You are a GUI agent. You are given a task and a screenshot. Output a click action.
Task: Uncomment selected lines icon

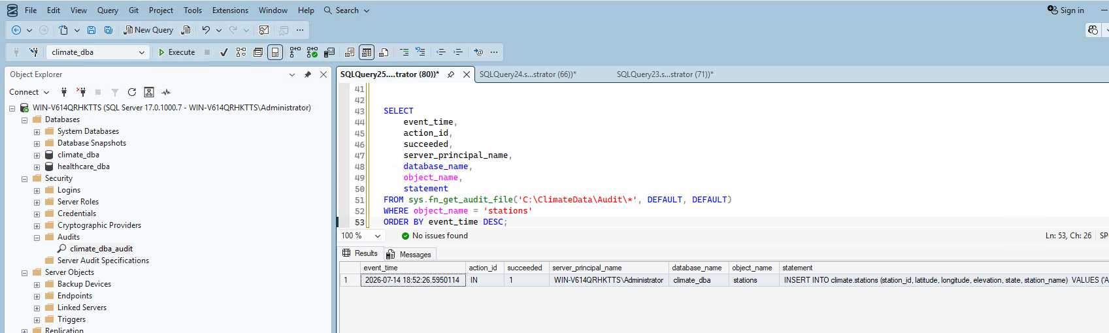(x=420, y=52)
